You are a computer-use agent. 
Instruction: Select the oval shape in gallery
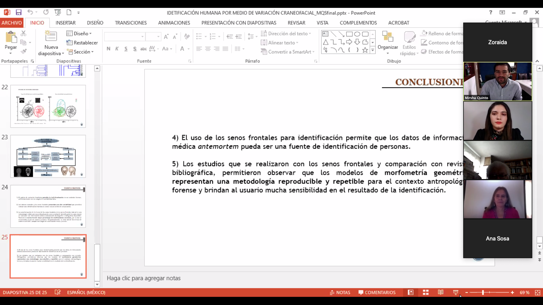(x=357, y=34)
